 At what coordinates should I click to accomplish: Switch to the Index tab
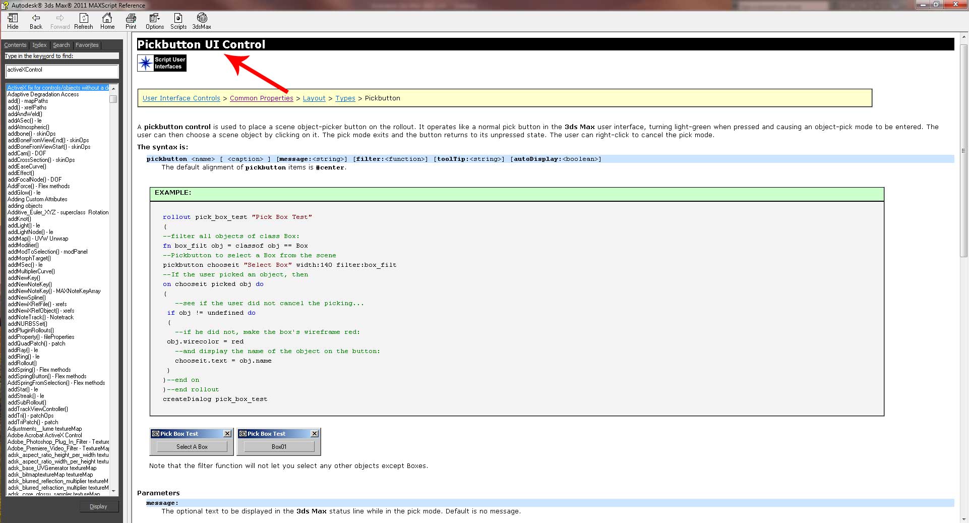pos(39,45)
